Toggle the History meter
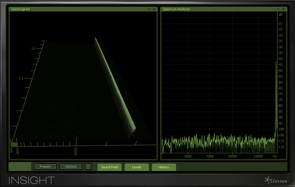Image resolution: width=295 pixels, height=187 pixels. coord(164,167)
